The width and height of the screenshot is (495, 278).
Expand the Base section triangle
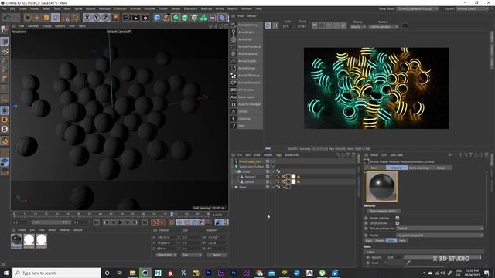pos(367,253)
